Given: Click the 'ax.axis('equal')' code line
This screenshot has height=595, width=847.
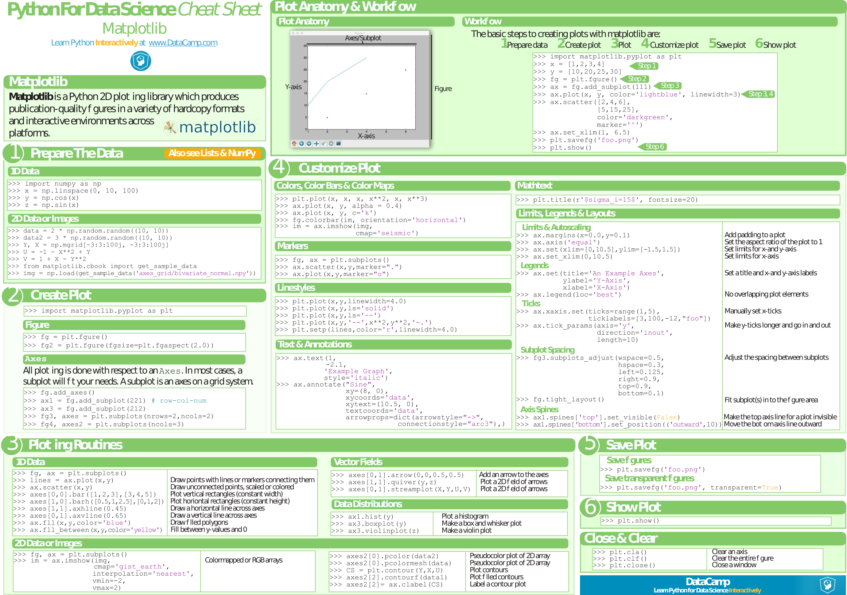Looking at the screenshot, I should (558, 242).
